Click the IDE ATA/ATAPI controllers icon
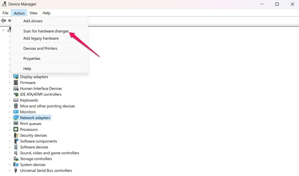 coord(16,94)
